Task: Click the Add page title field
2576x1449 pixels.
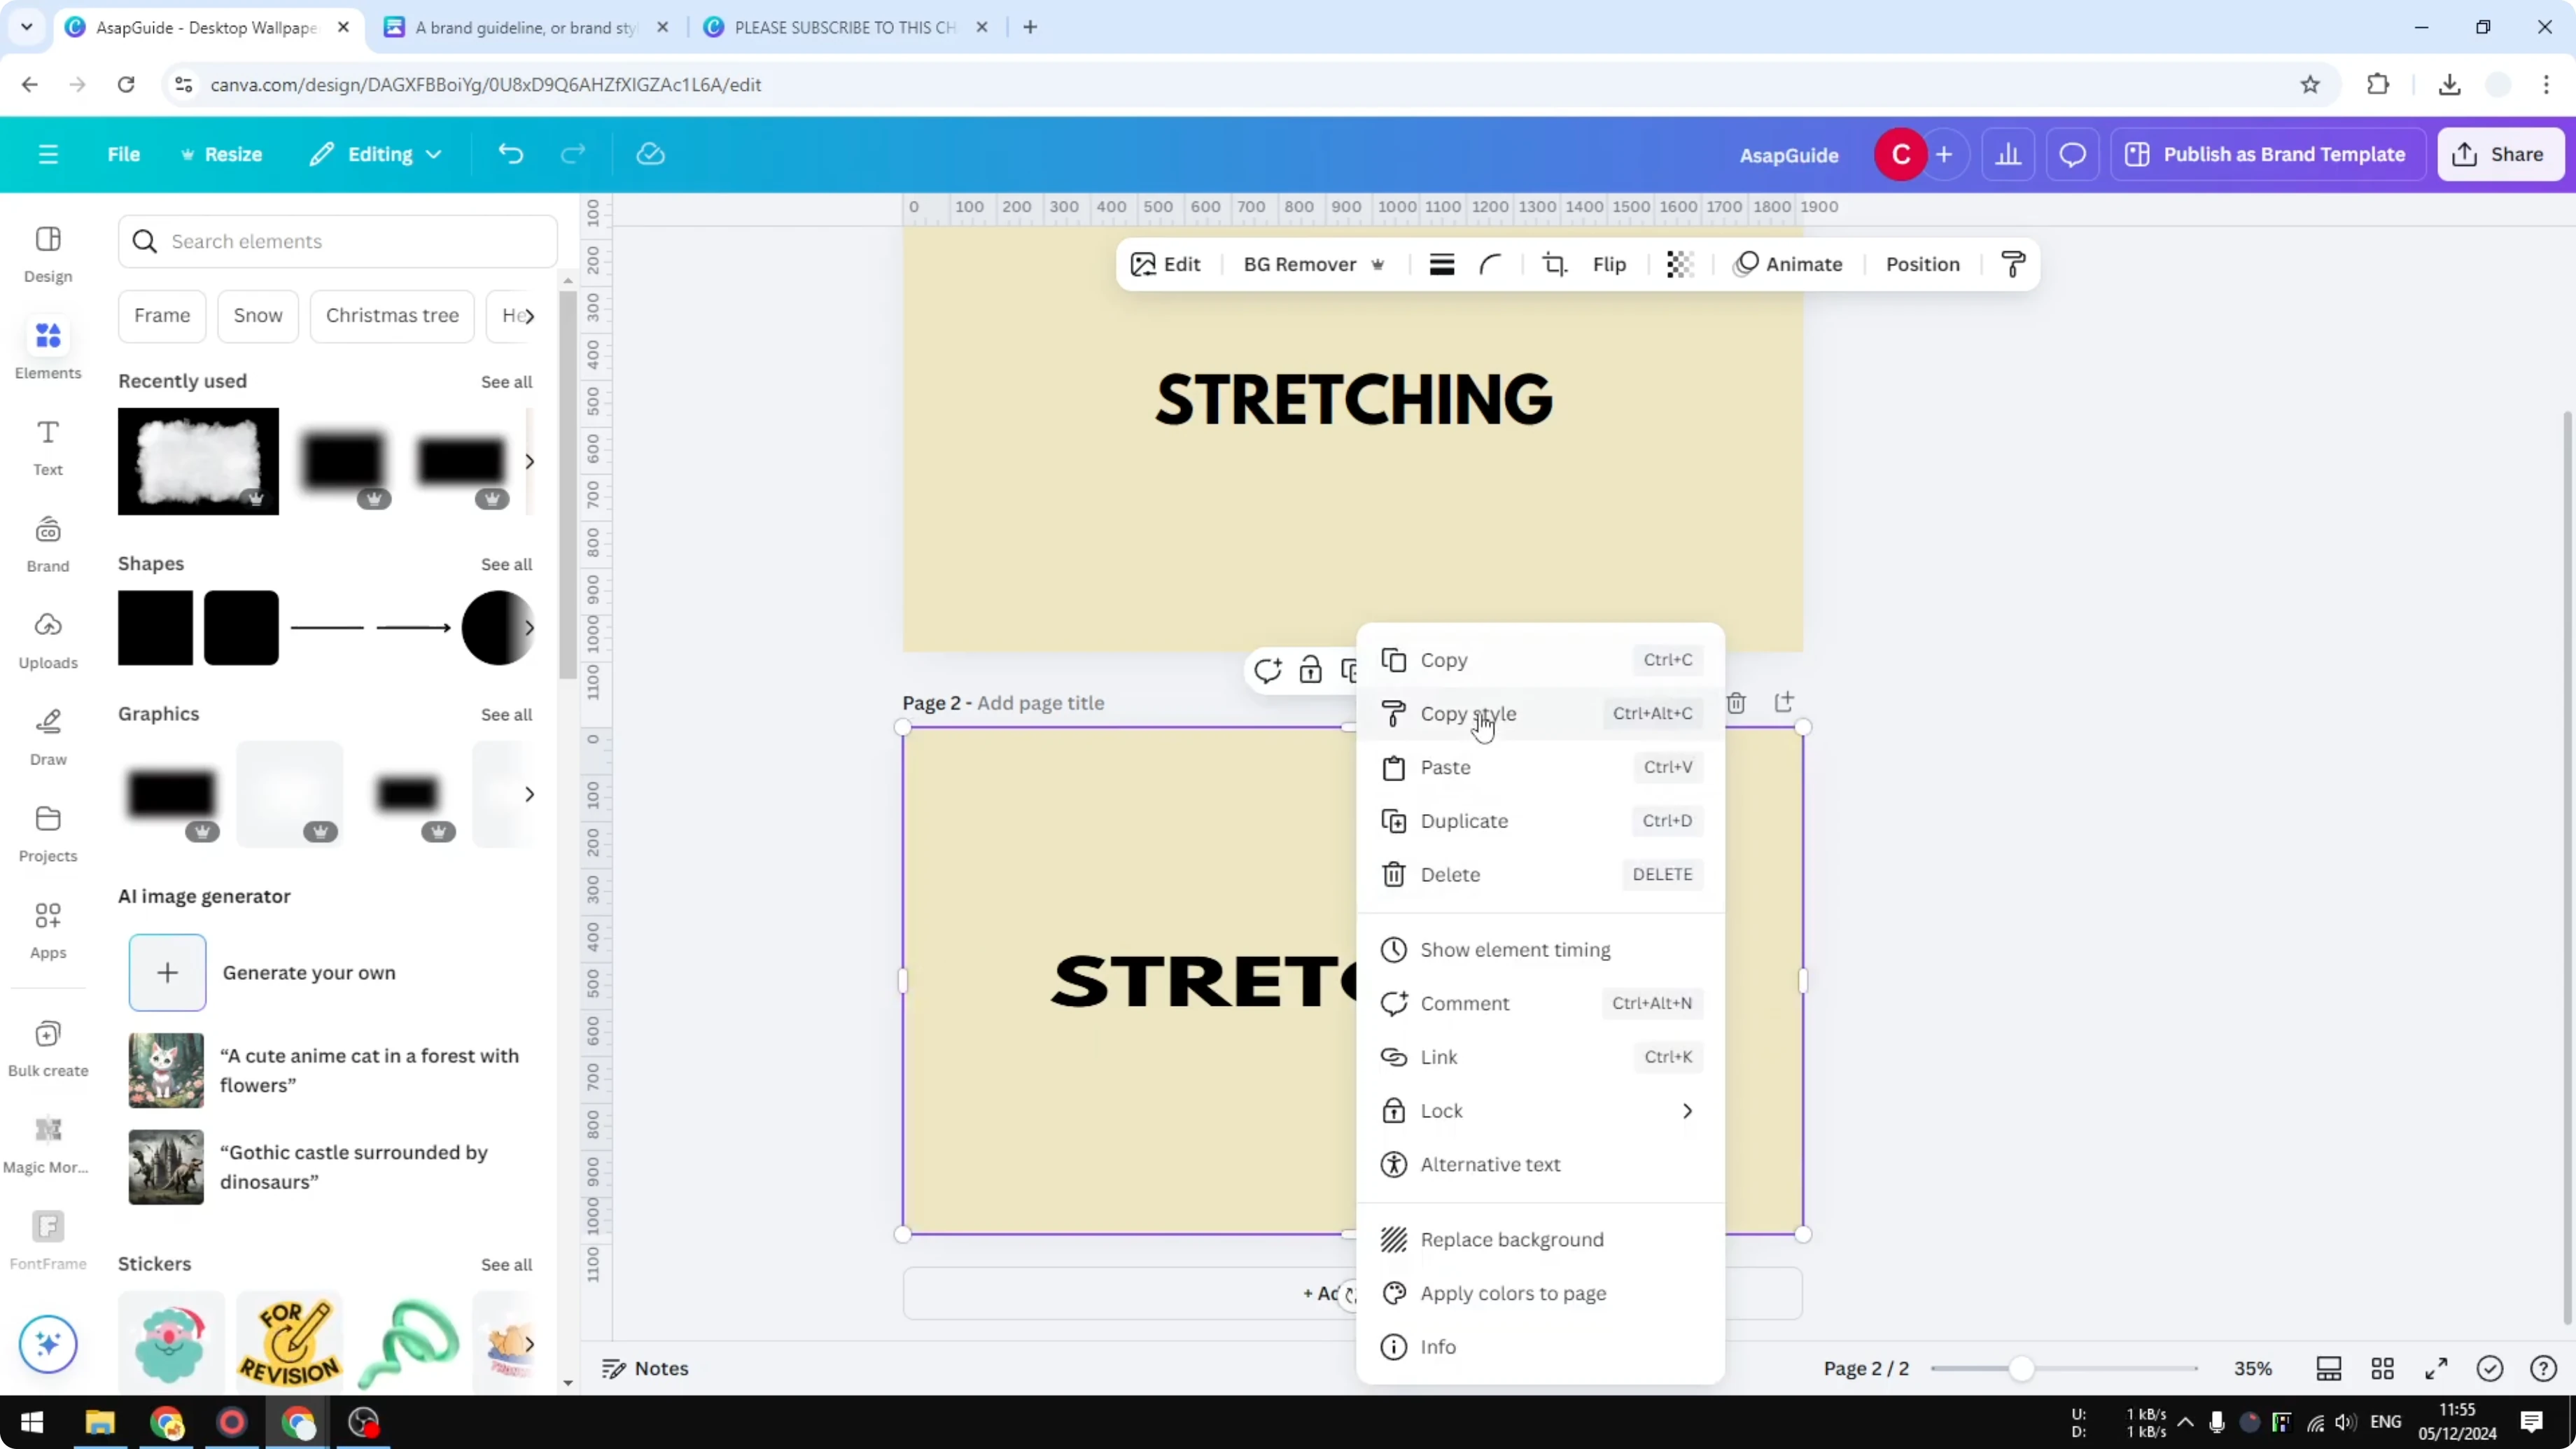Action: click(x=1041, y=703)
